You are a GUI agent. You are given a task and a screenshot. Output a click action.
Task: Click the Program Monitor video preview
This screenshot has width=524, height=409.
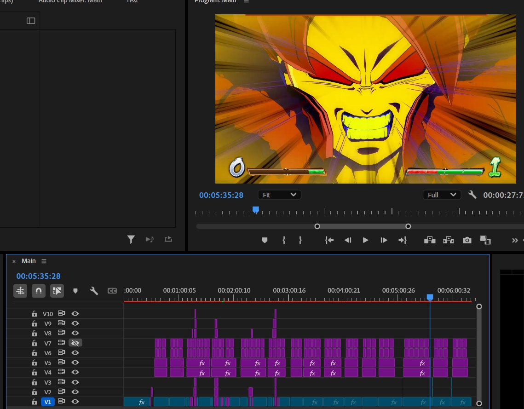click(x=366, y=98)
